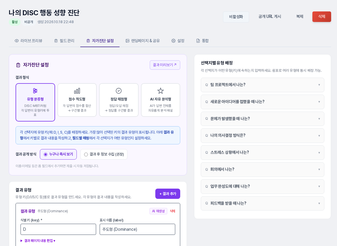The height and width of the screenshot is (246, 337).
Task: Click the 식별 키 (key) input field
Action: [58, 230]
